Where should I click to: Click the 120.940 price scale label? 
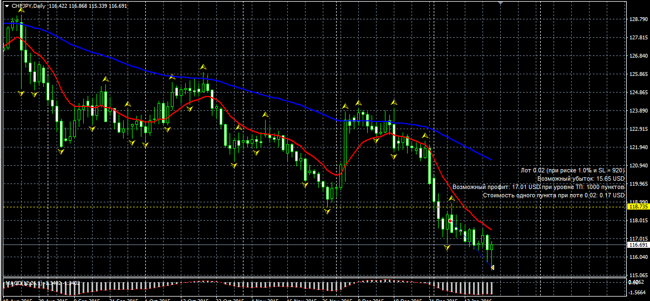[638, 165]
